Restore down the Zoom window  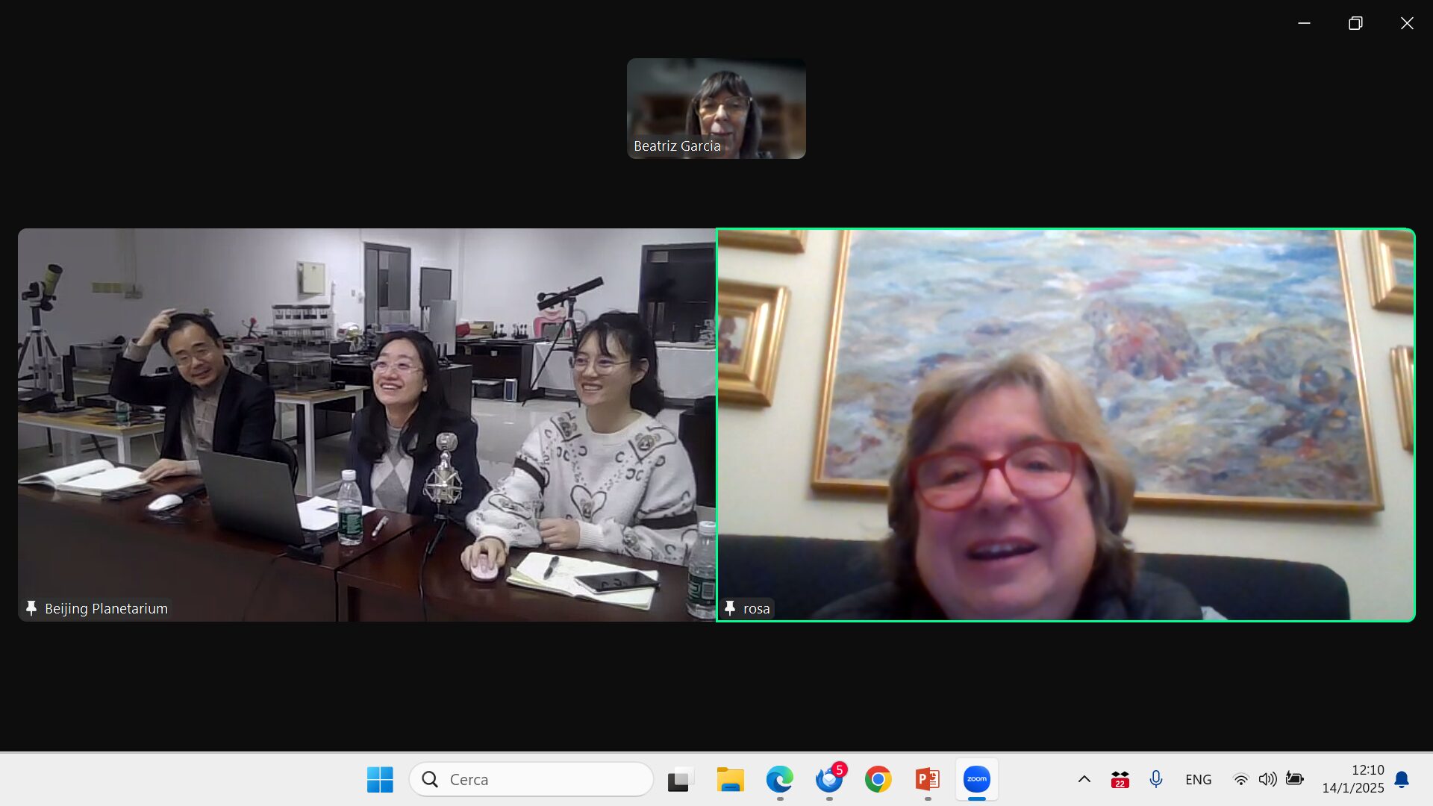tap(1355, 23)
